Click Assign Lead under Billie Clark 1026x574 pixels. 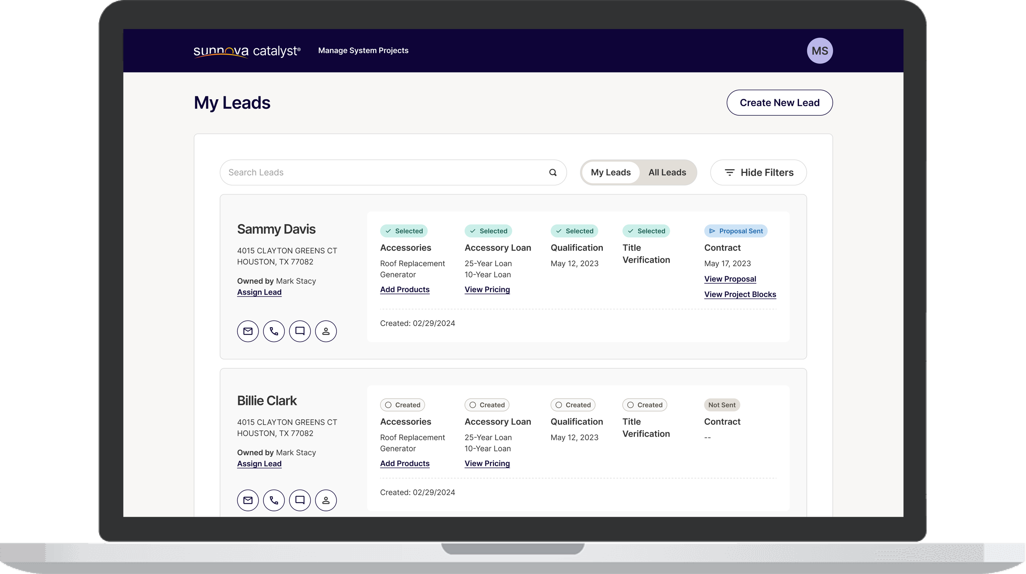259,464
